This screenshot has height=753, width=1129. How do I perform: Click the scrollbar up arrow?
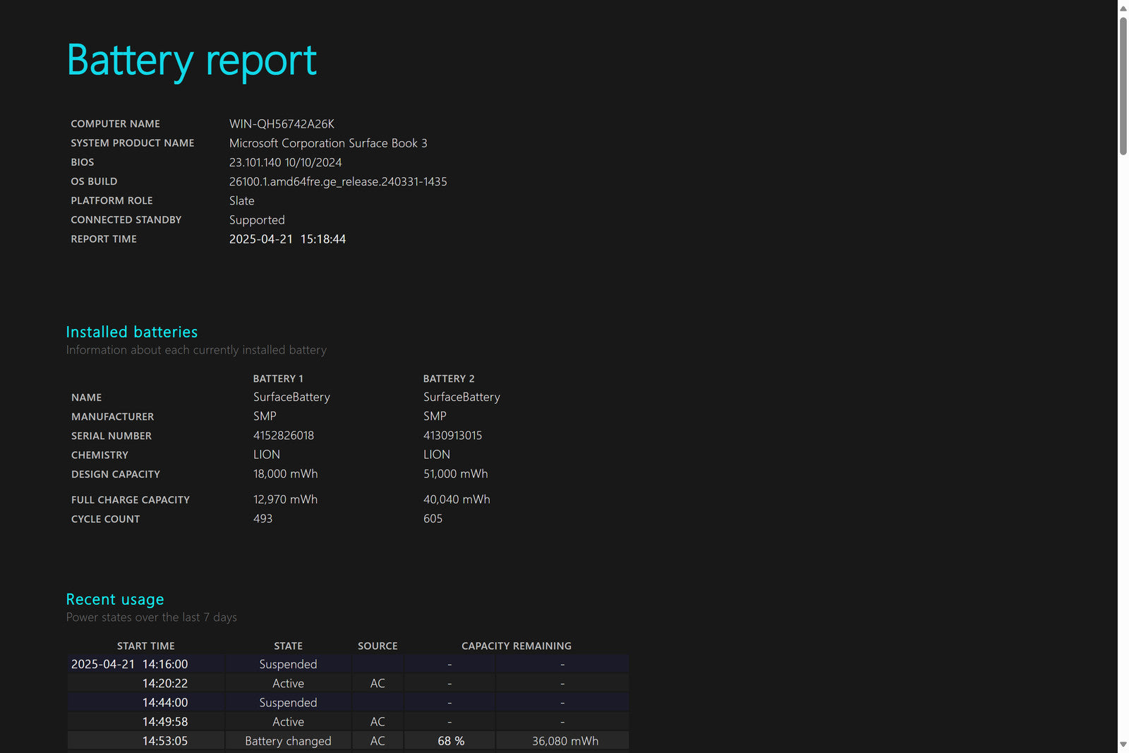1123,8
